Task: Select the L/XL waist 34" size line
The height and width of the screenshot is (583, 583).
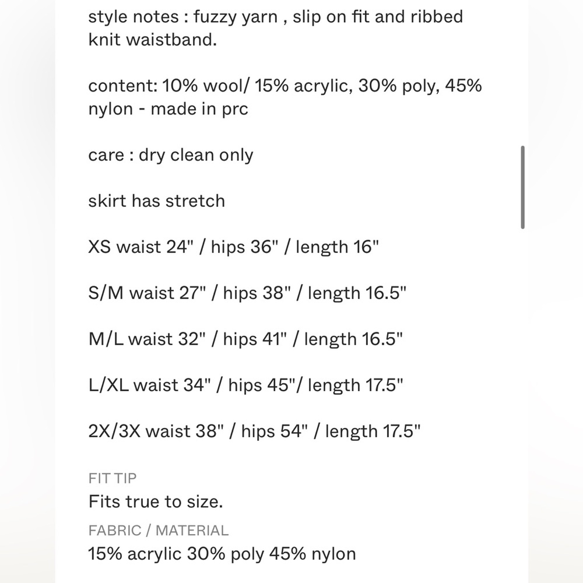Action: (x=246, y=385)
